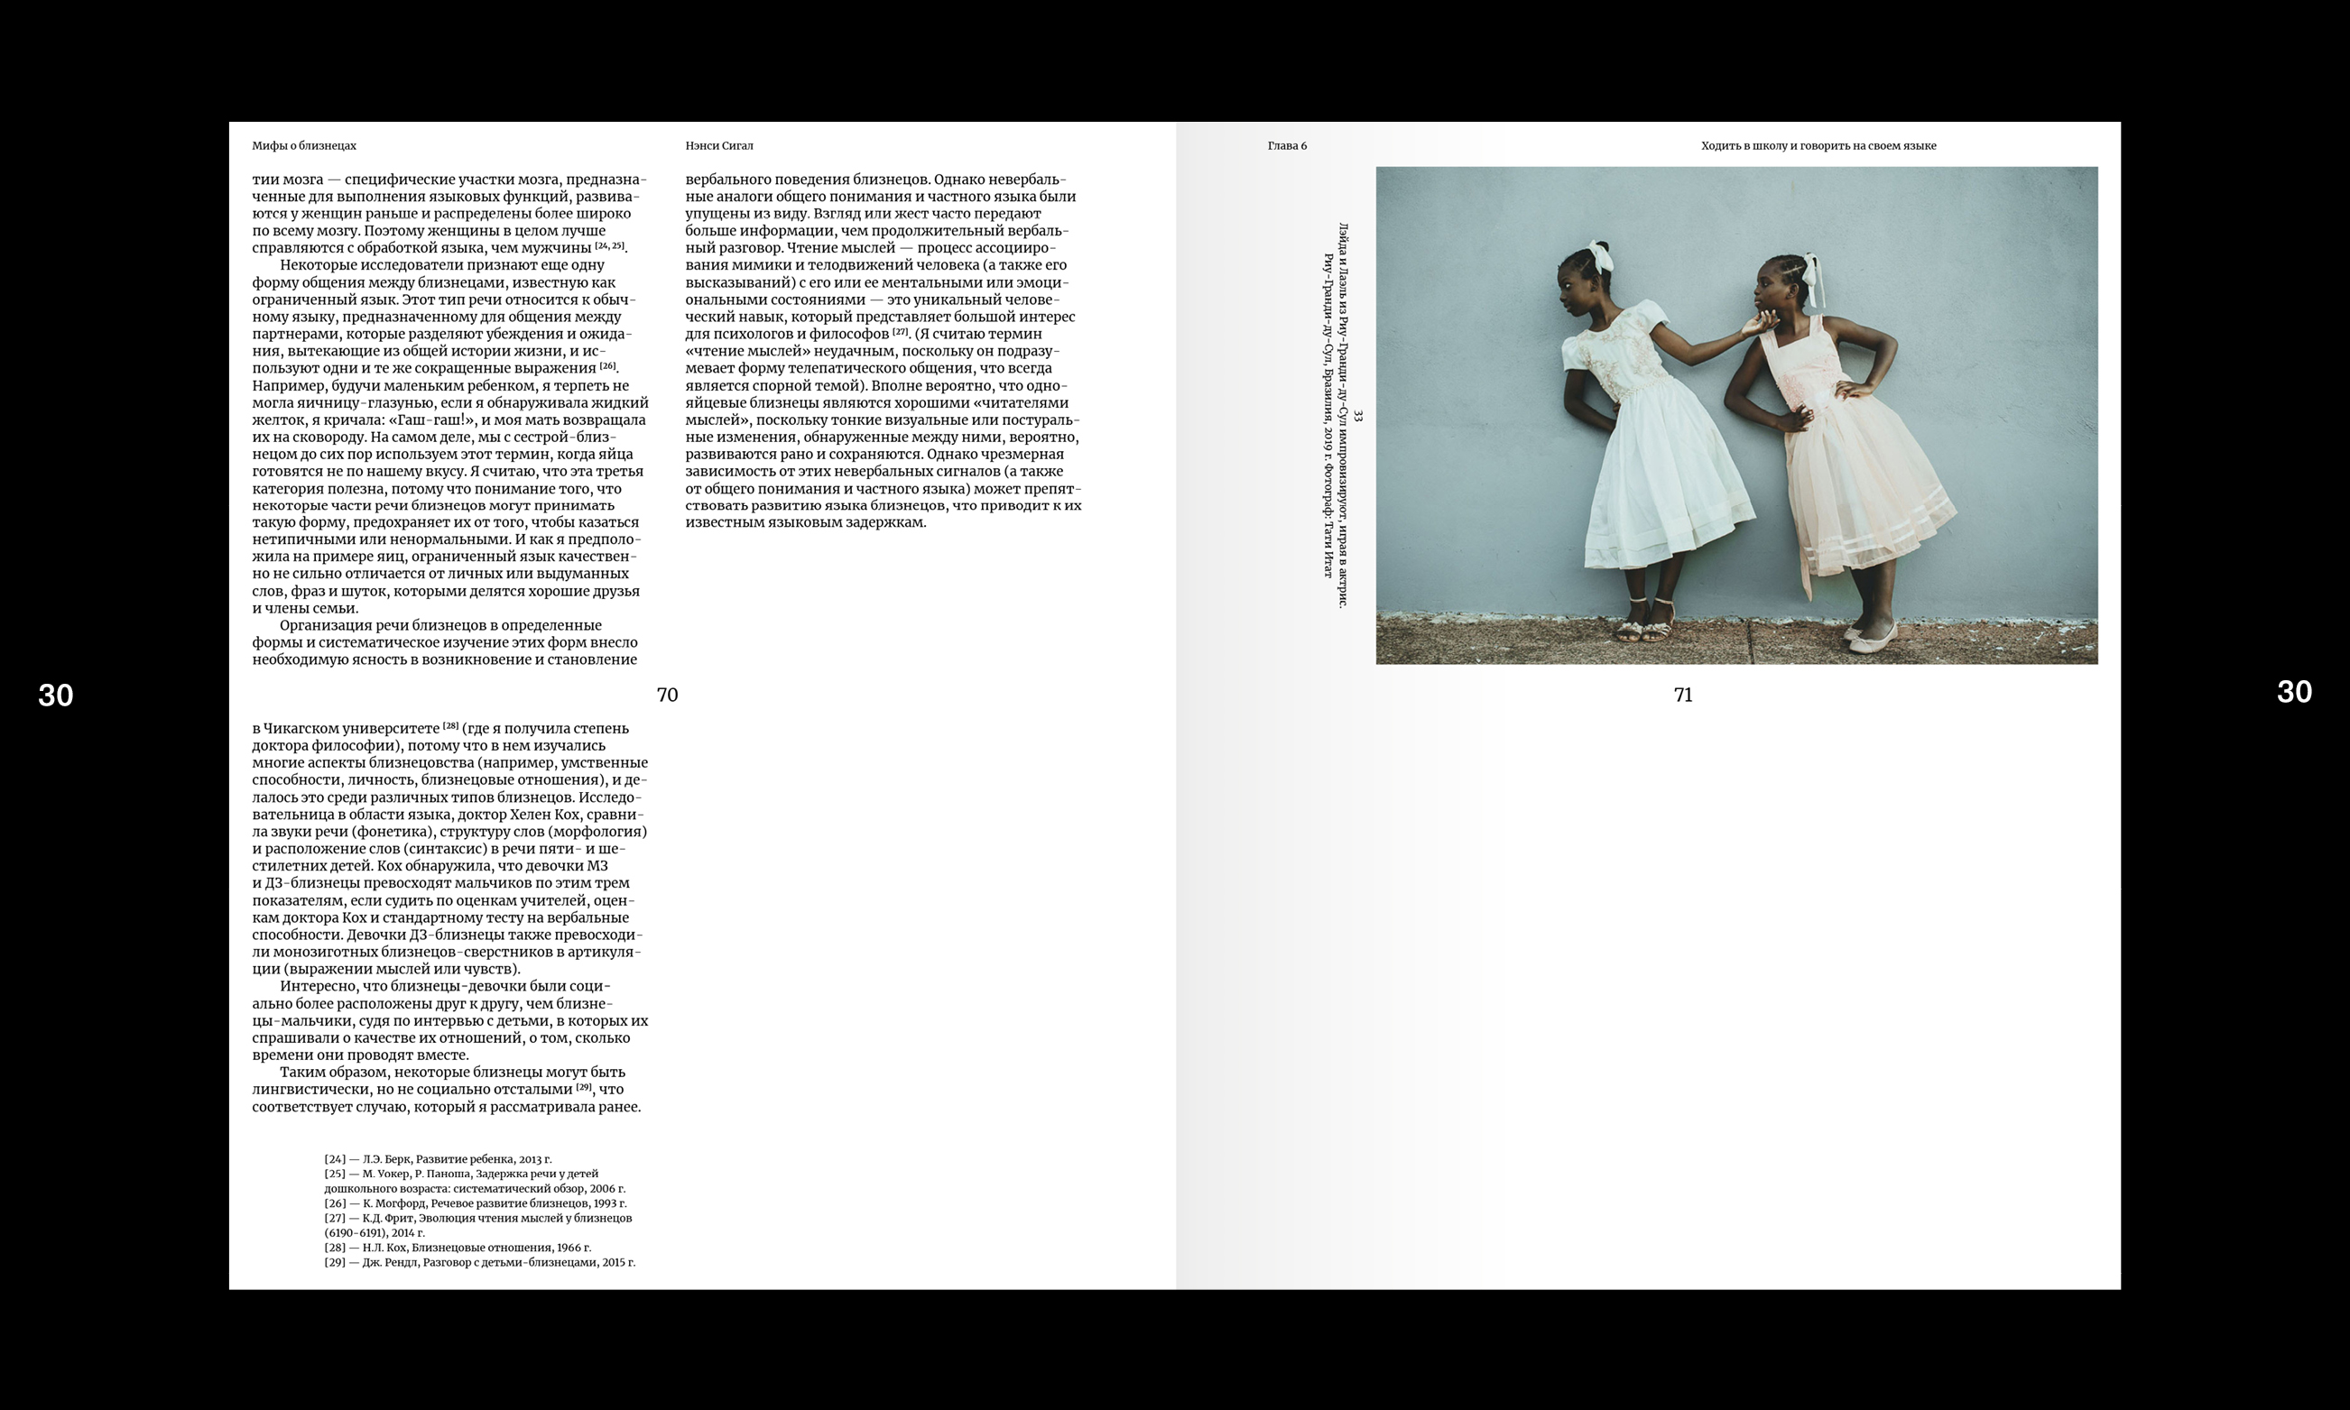The height and width of the screenshot is (1410, 2350).
Task: Click the paragraph starting 'Таким образом, некоторые близнецы'
Action: click(x=447, y=1090)
